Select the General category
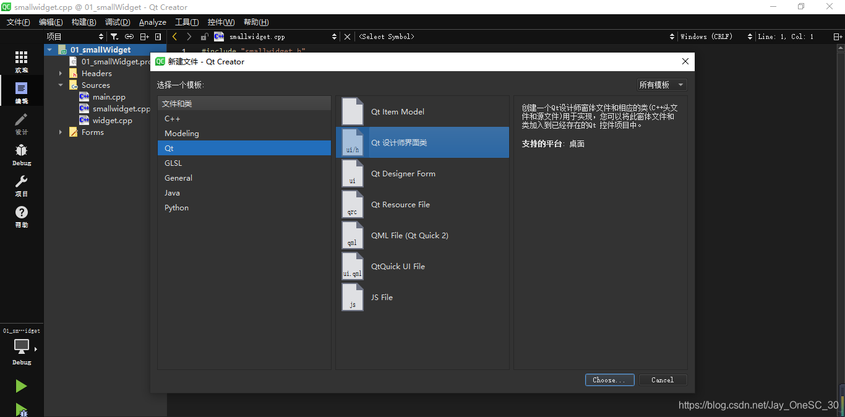This screenshot has height=417, width=845. (x=244, y=178)
